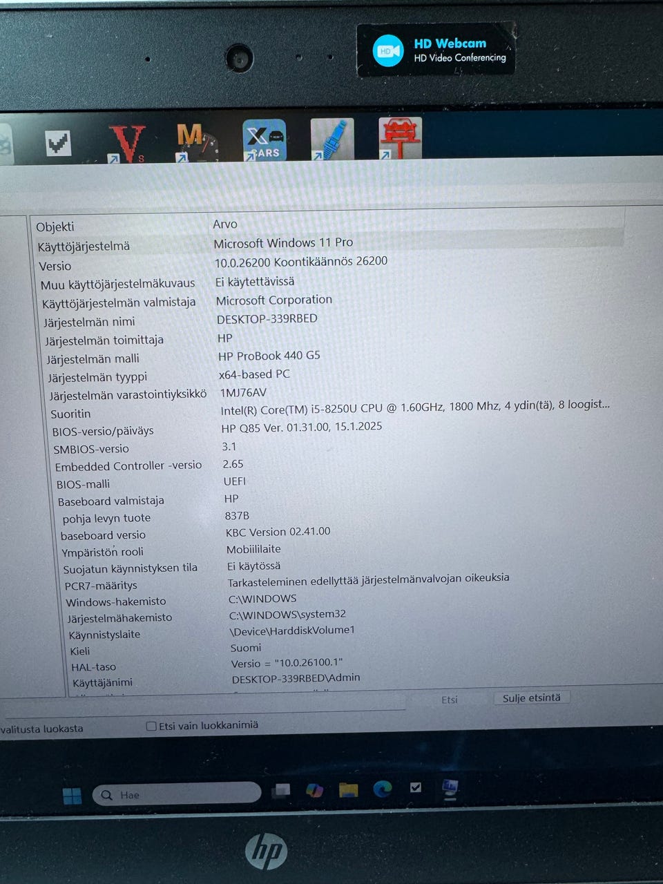Open File Explorer from the taskbar
This screenshot has height=884, width=663.
tap(349, 789)
